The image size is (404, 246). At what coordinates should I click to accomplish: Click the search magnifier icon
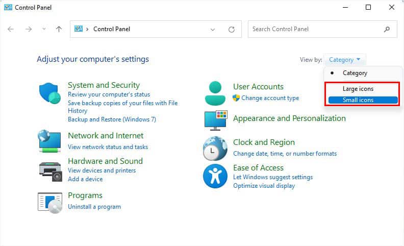tap(387, 29)
